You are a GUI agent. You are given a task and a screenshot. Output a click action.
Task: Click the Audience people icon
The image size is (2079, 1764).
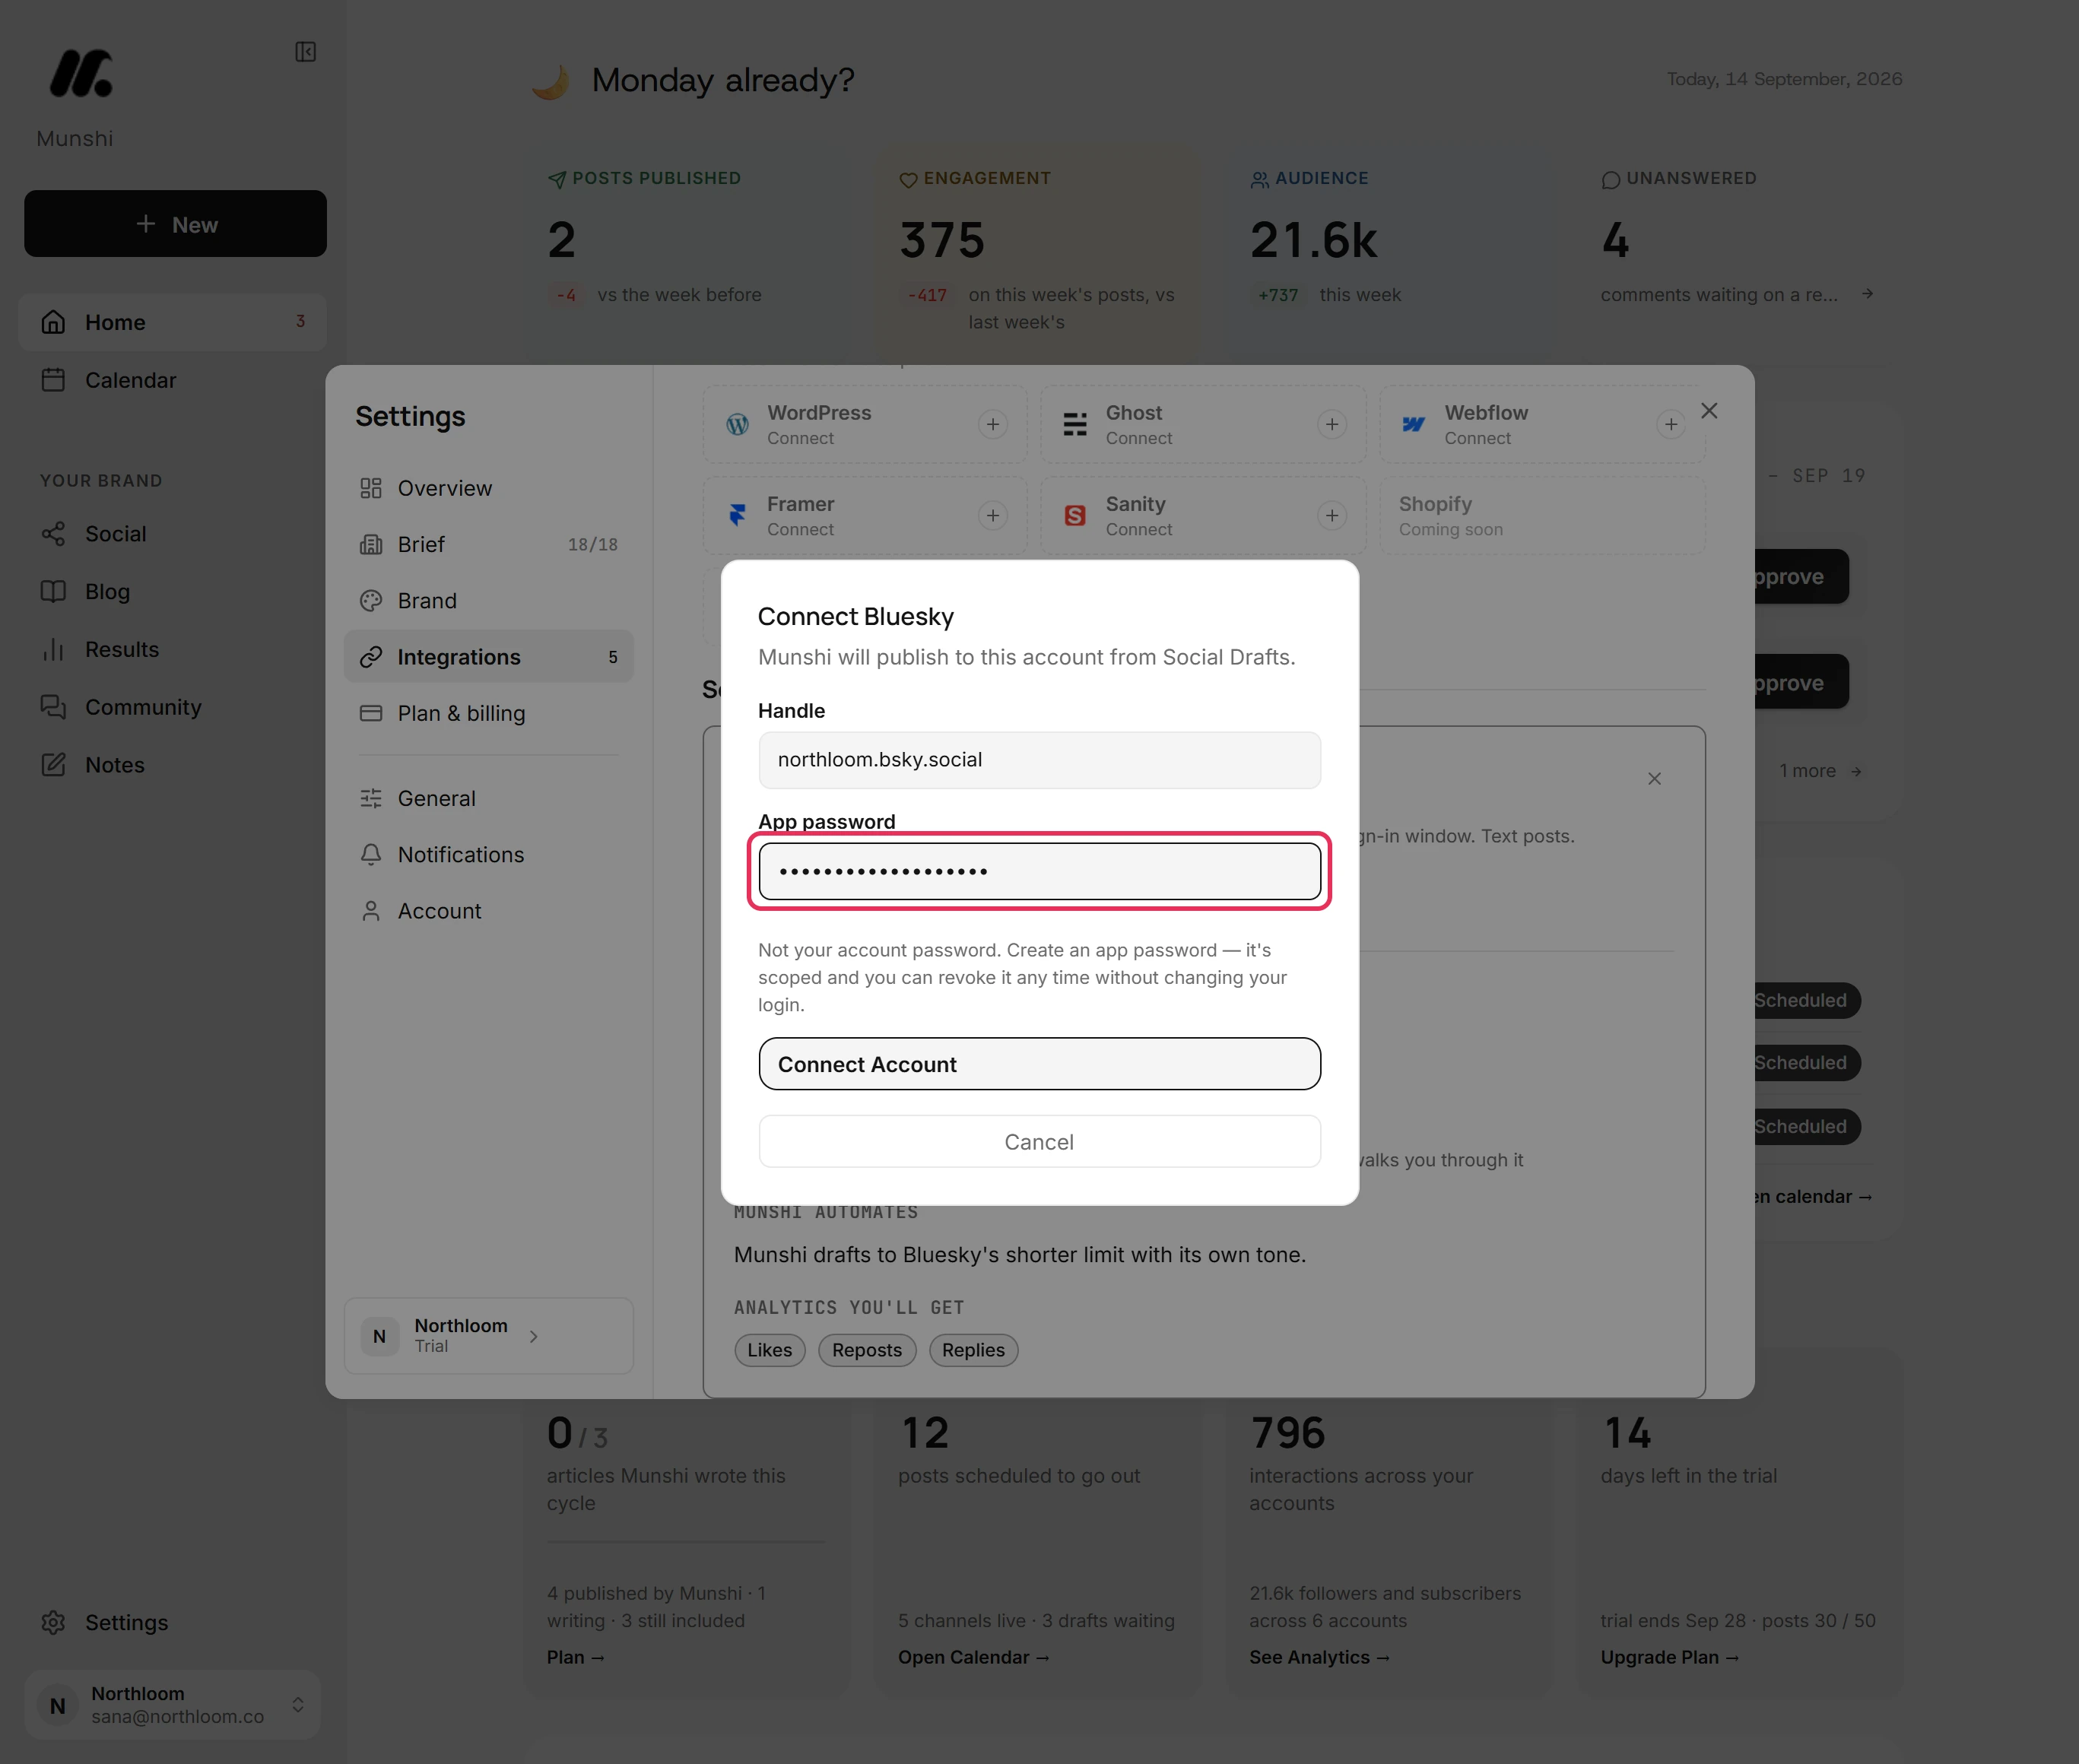1259,179
